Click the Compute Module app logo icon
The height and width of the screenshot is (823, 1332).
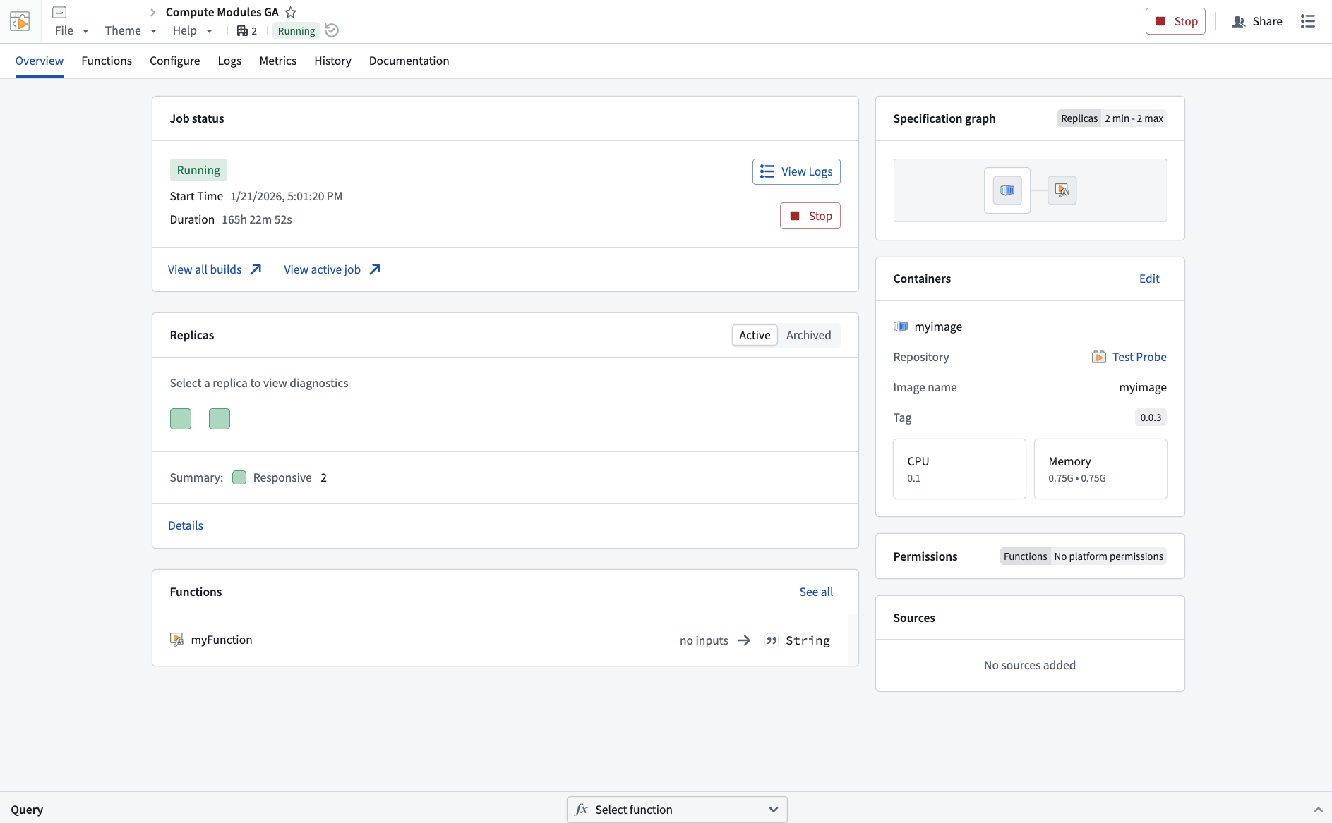[x=20, y=21]
